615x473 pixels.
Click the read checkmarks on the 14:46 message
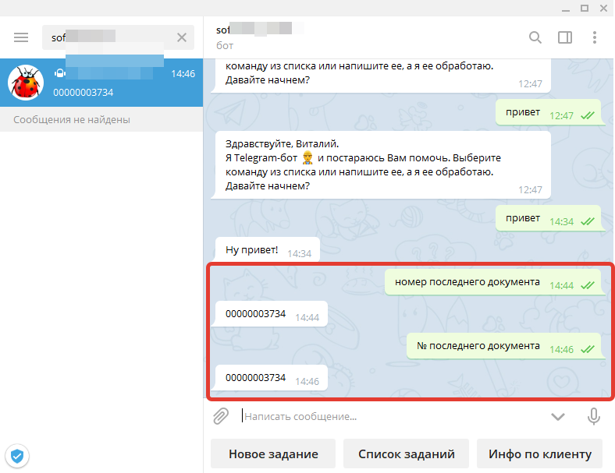[x=588, y=349]
